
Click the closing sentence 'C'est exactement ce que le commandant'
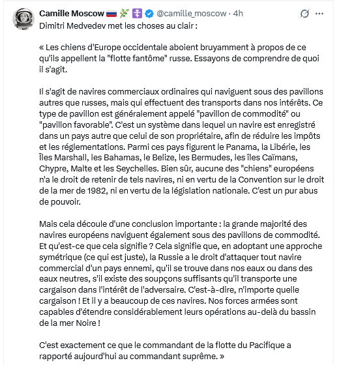pyautogui.click(x=165, y=351)
